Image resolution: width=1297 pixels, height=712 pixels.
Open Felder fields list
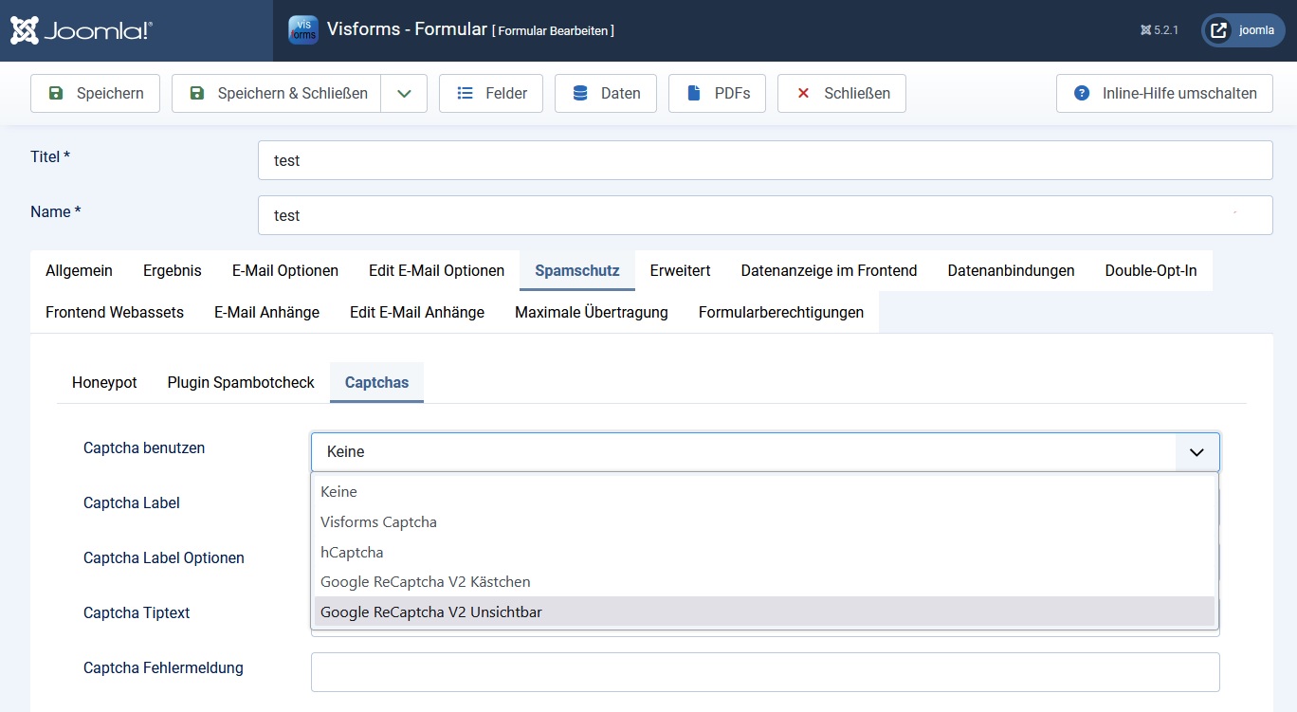[x=491, y=93]
